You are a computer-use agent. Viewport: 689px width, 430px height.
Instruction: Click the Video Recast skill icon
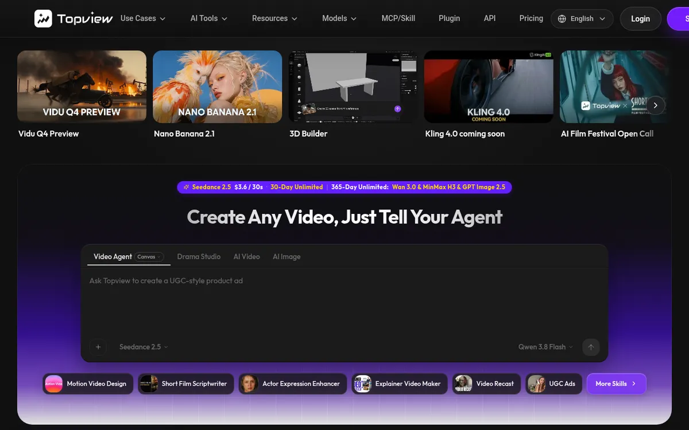(x=463, y=384)
